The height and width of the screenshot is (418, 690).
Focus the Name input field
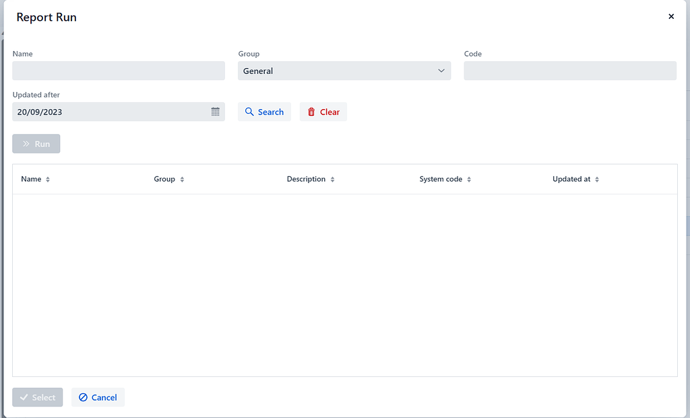click(119, 71)
